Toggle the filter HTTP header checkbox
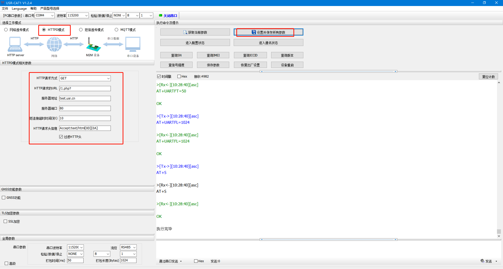This screenshot has height=269, width=503. (x=61, y=137)
